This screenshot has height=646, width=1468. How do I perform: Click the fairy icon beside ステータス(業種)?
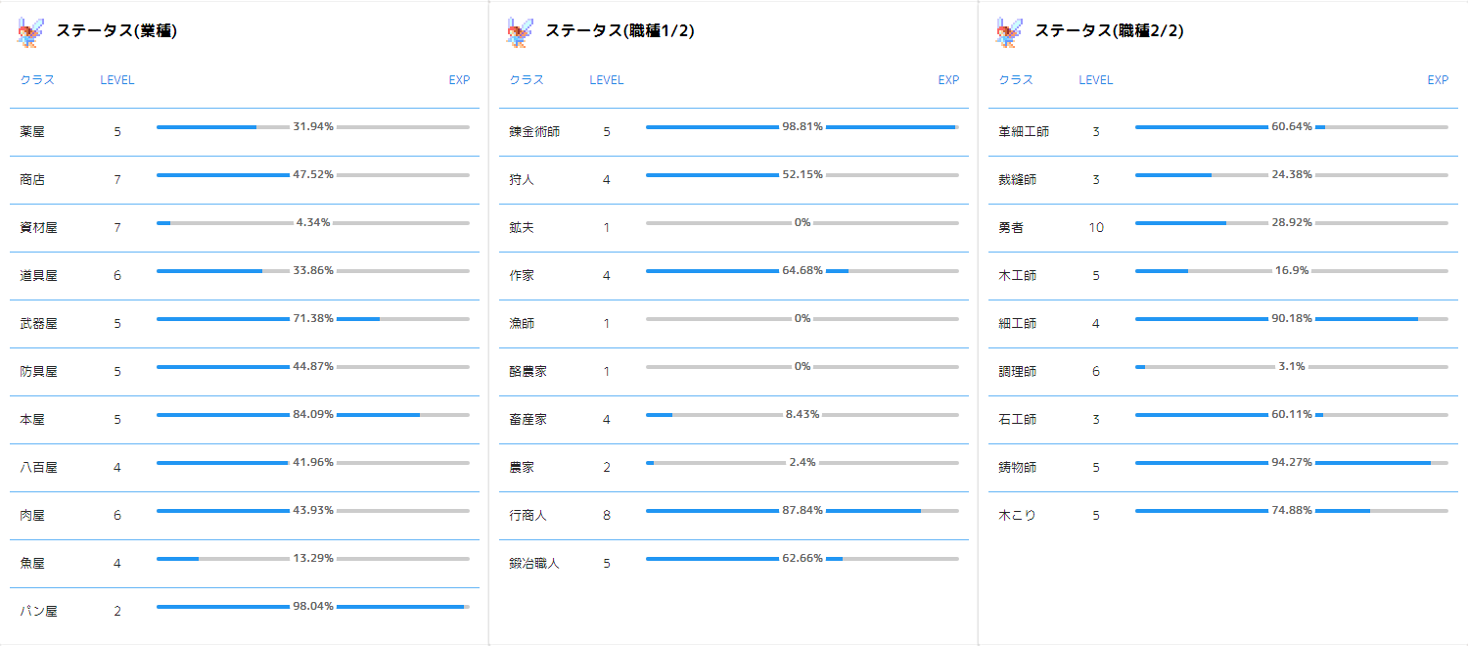(30, 31)
